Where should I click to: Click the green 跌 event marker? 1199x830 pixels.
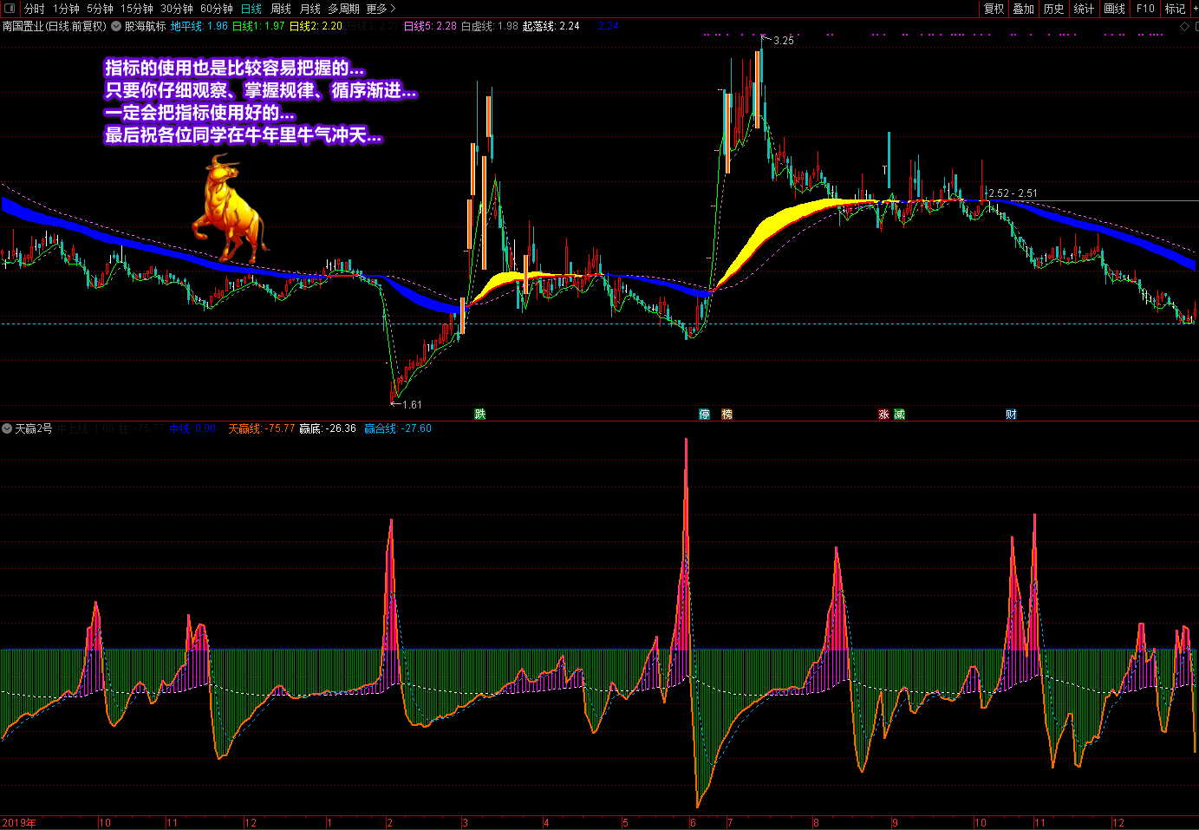[480, 415]
